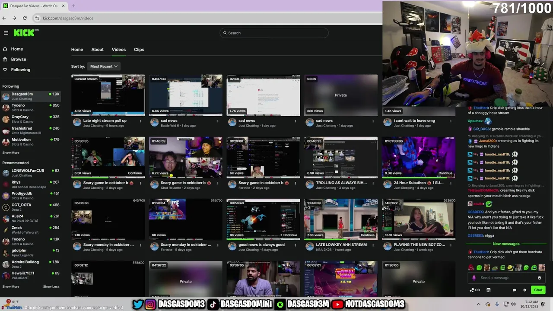Open the 01:01:33:06 Subathon video thumbnail
This screenshot has width=553, height=311.
[419, 157]
